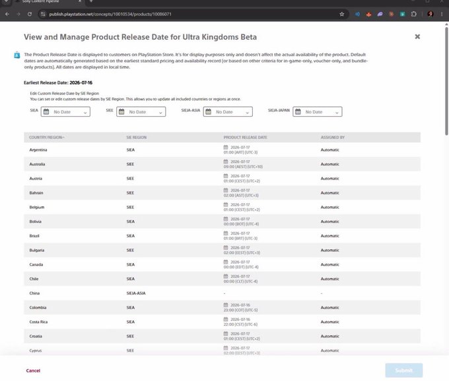Click the SIEE No Date input field
This screenshot has width=449, height=381.
141,111
